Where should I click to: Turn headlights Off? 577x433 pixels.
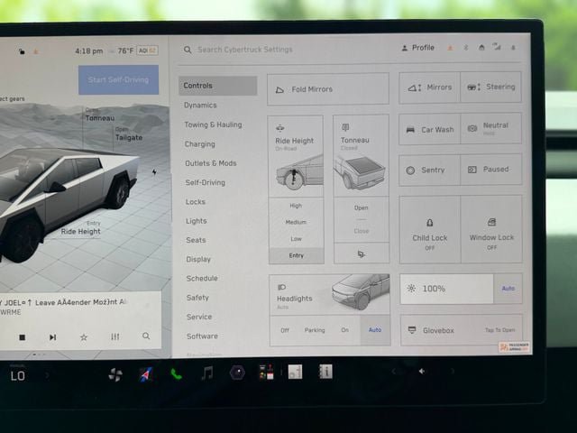coord(285,330)
